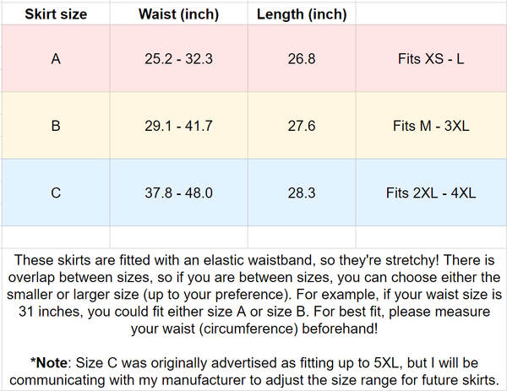Select the empty cell beneath size C

click(56, 236)
